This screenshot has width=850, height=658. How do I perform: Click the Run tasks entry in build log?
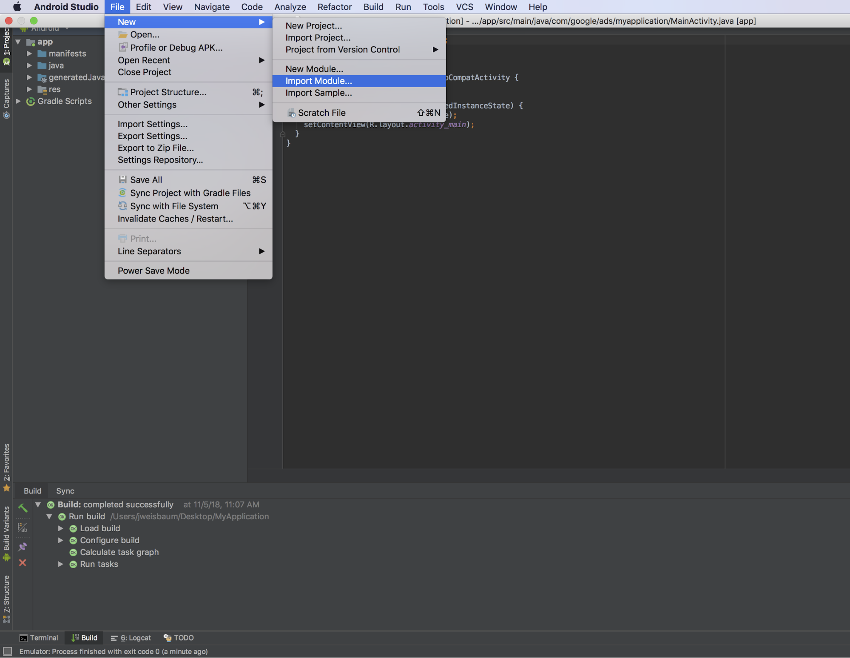99,564
